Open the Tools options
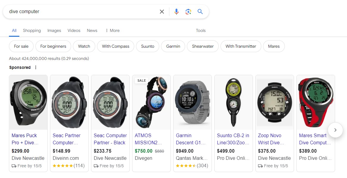This screenshot has height=178, width=347. (x=201, y=31)
